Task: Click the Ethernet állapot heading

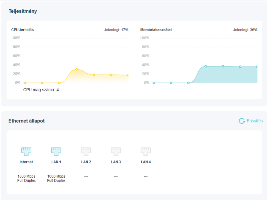Action: pos(27,121)
